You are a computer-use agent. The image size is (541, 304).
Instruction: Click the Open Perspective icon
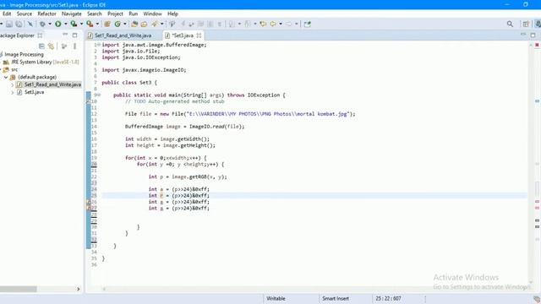click(526, 24)
